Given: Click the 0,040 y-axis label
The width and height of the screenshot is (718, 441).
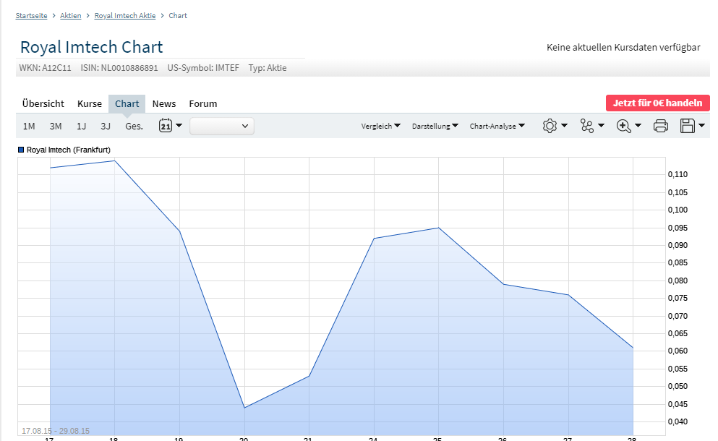Looking at the screenshot, I should coord(678,421).
